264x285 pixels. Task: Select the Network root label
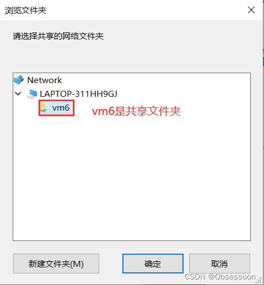45,80
